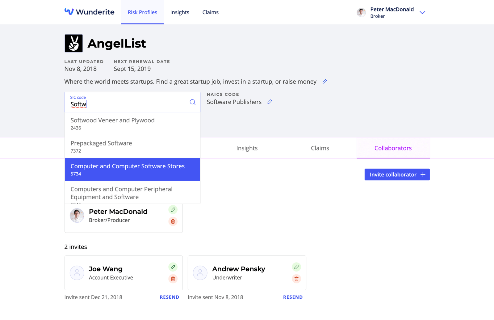
Task: Switch to the profile Insights tab
Action: [247, 148]
